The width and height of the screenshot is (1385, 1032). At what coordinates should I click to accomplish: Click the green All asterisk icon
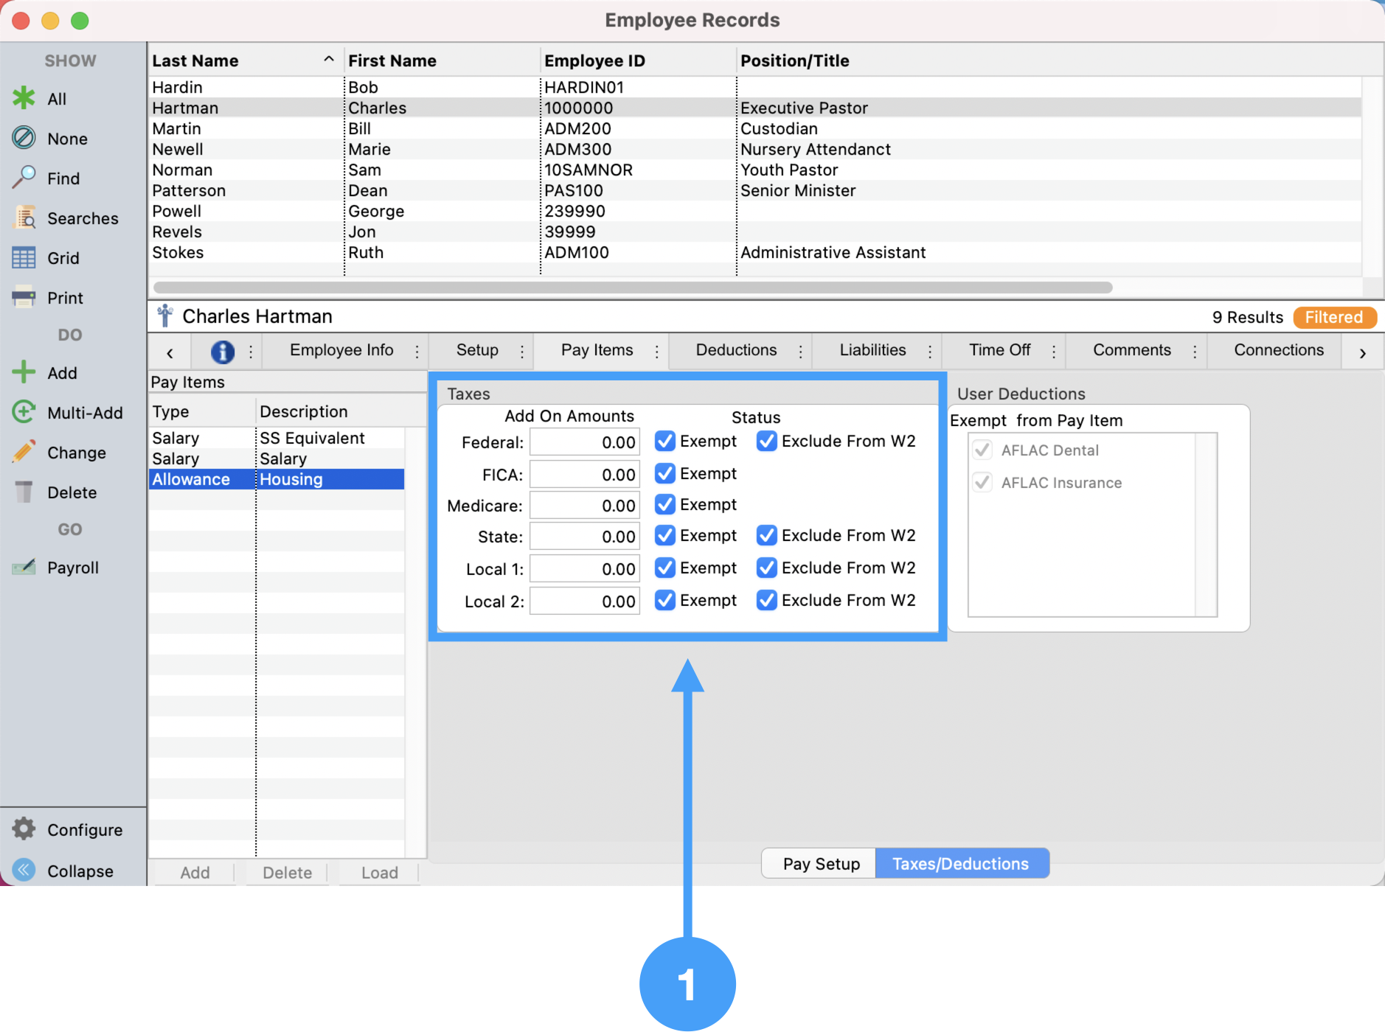(24, 99)
